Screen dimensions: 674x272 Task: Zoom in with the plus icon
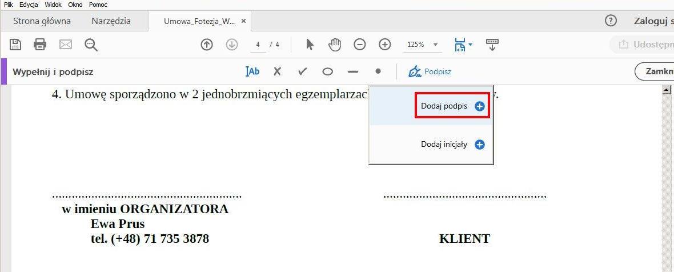pos(385,45)
